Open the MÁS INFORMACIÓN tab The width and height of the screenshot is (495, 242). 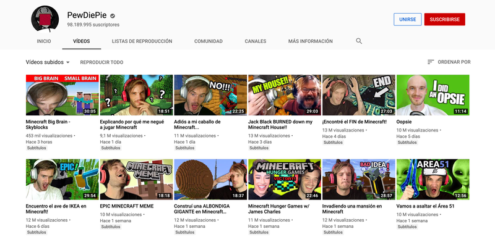tap(311, 41)
